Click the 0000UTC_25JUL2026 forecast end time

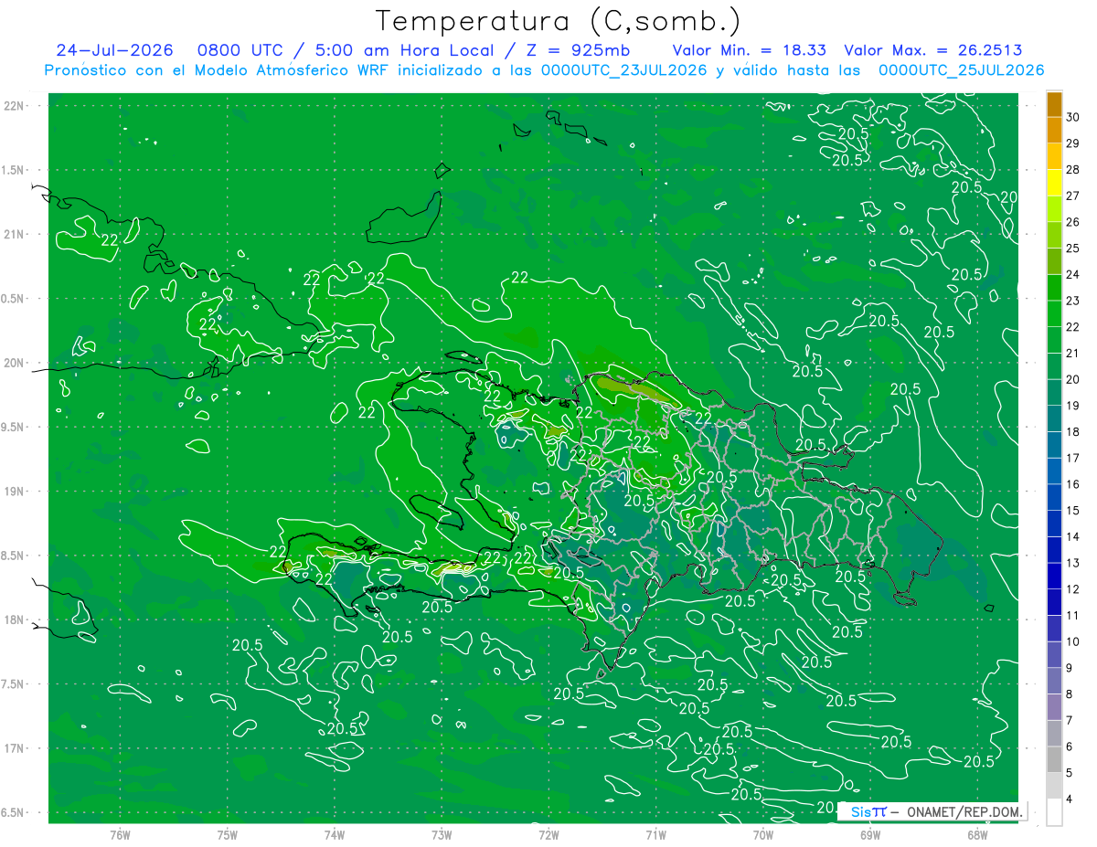click(x=961, y=70)
